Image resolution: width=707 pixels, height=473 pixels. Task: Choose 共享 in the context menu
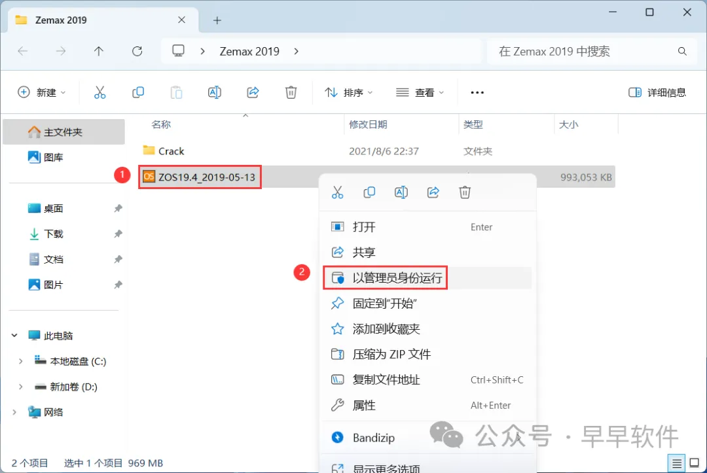pos(427,253)
